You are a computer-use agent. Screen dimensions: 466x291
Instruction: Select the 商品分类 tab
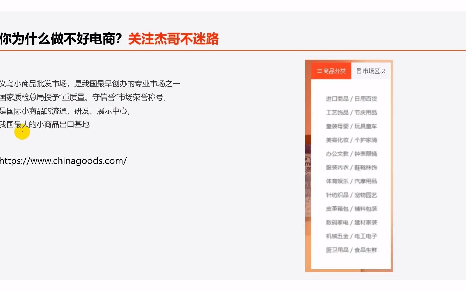click(x=331, y=71)
